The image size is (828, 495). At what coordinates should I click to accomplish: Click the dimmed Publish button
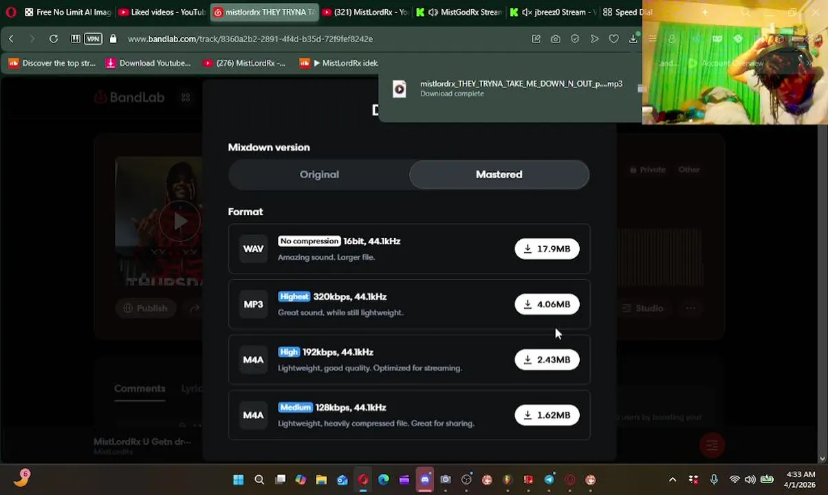point(145,309)
